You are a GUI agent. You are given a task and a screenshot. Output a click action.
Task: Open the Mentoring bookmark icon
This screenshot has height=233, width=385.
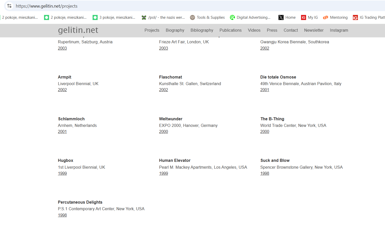(x=326, y=17)
